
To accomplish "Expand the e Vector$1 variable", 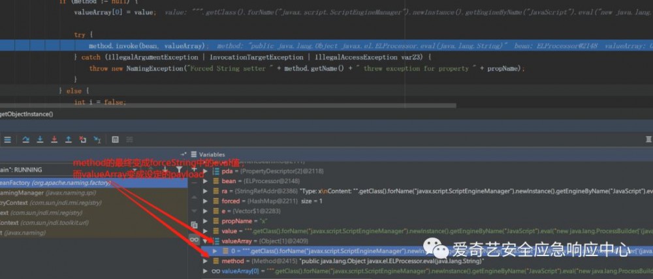I will click(205, 211).
